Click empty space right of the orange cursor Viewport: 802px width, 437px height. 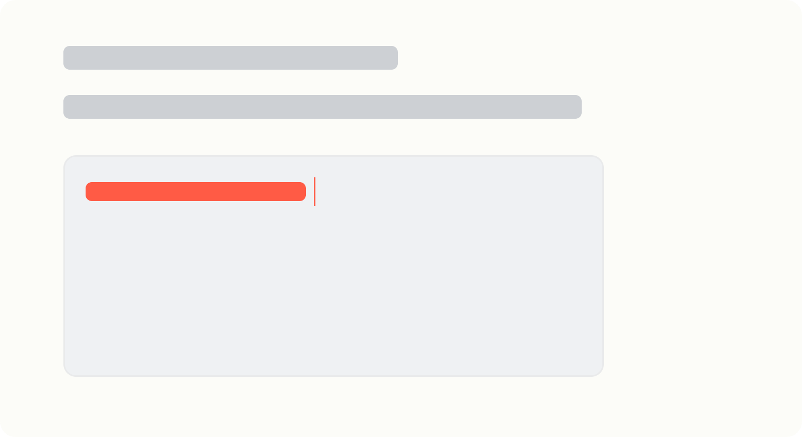449,192
